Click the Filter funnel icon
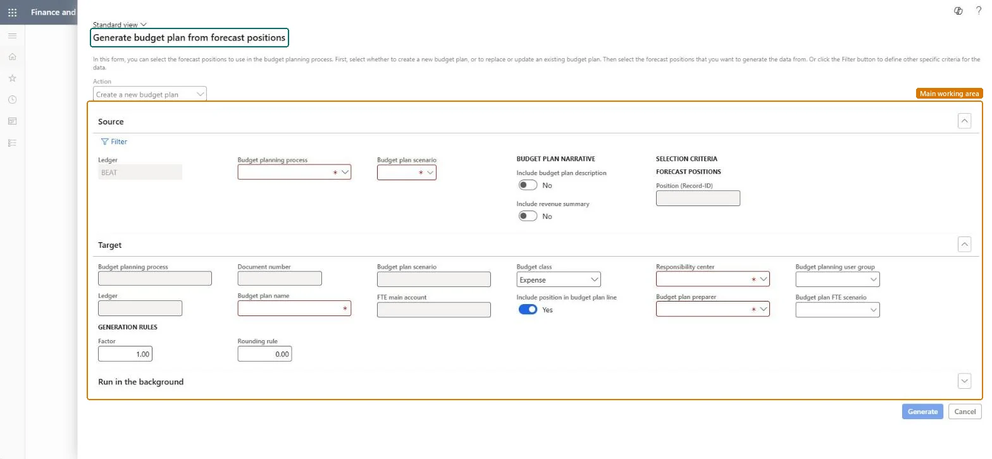This screenshot has height=459, width=992. click(x=105, y=142)
